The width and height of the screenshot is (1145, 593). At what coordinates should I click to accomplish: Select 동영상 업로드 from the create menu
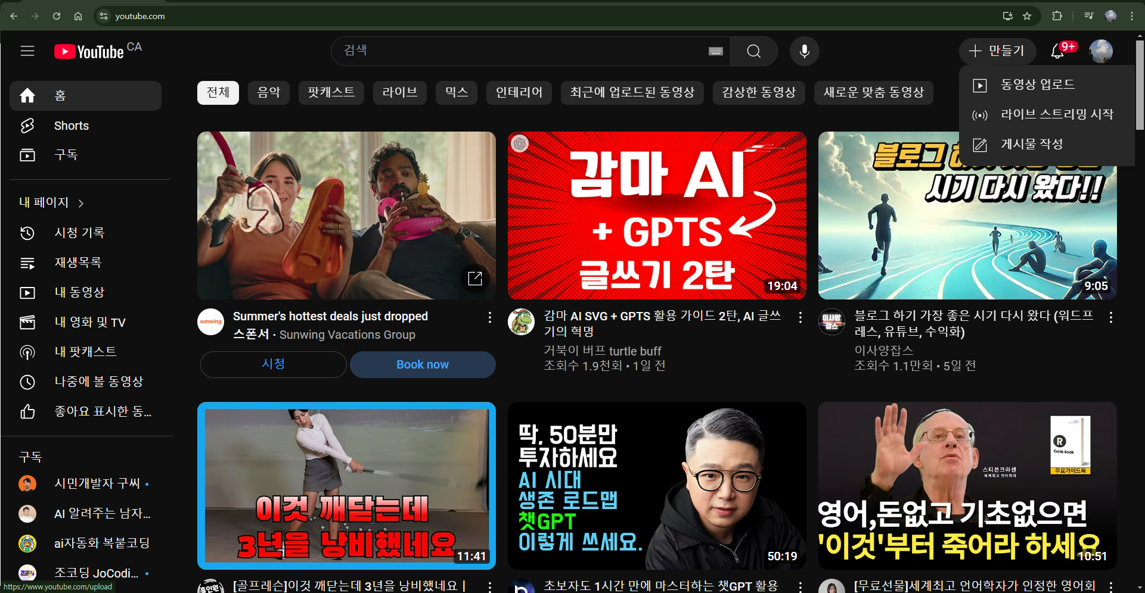point(1037,85)
